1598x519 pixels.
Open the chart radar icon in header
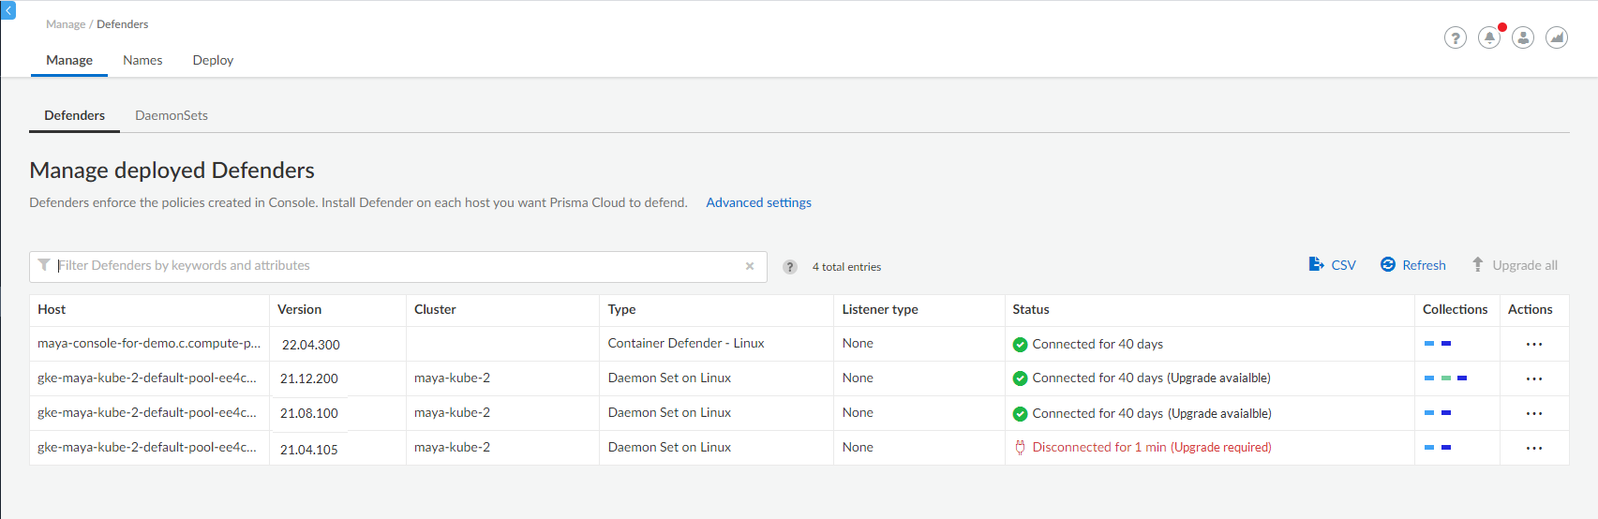click(1557, 37)
